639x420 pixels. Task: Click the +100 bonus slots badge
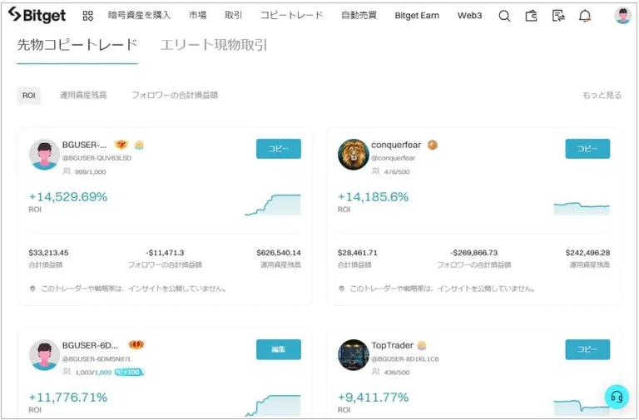click(x=129, y=372)
